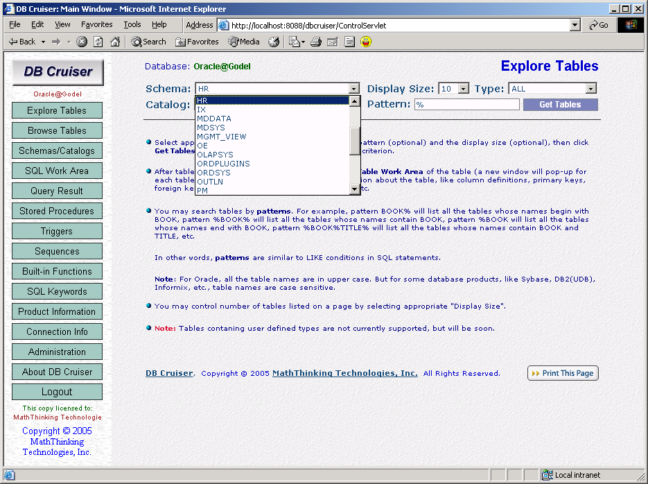
Task: Go to the Home page icon
Action: tap(115, 42)
